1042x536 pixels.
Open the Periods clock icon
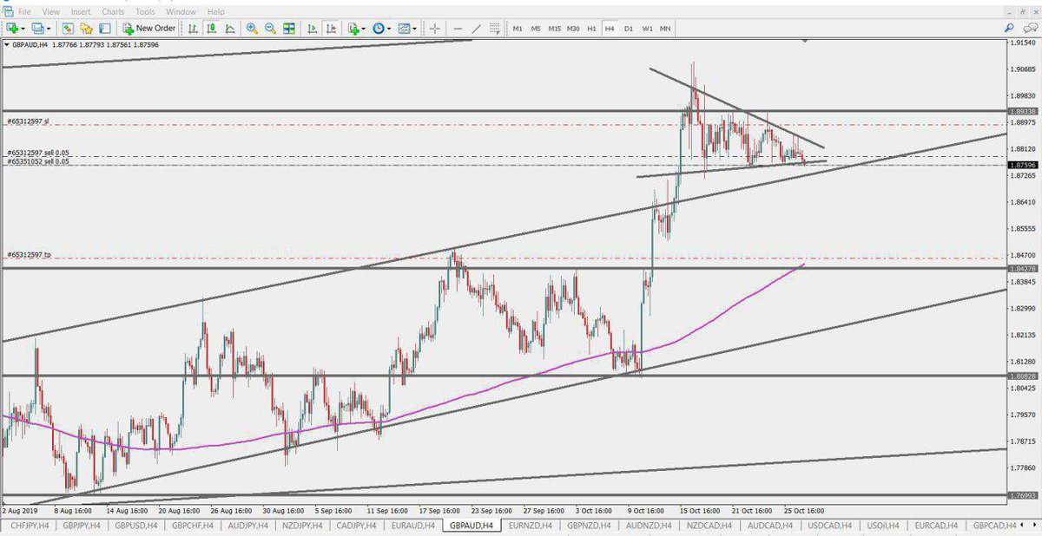point(379,28)
